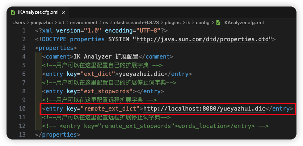Image resolution: width=303 pixels, height=146 pixels.
Task: Open the ik breadcrumb segment
Action: pos(188,22)
